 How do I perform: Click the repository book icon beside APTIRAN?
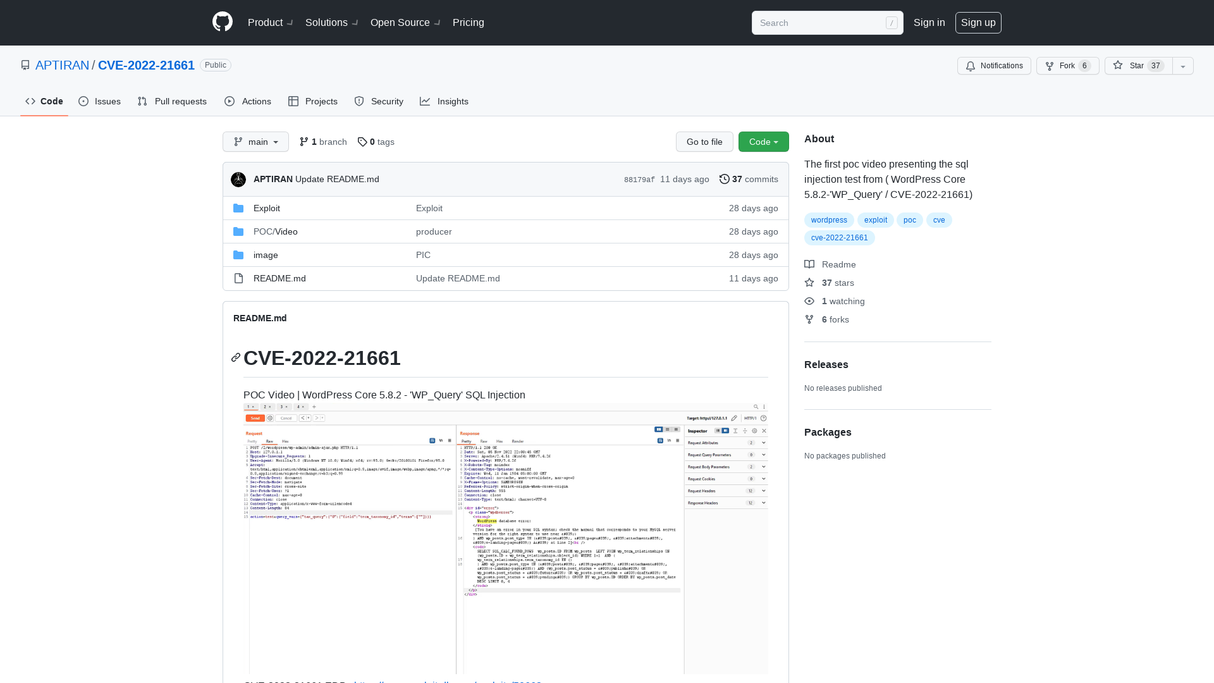tap(25, 65)
